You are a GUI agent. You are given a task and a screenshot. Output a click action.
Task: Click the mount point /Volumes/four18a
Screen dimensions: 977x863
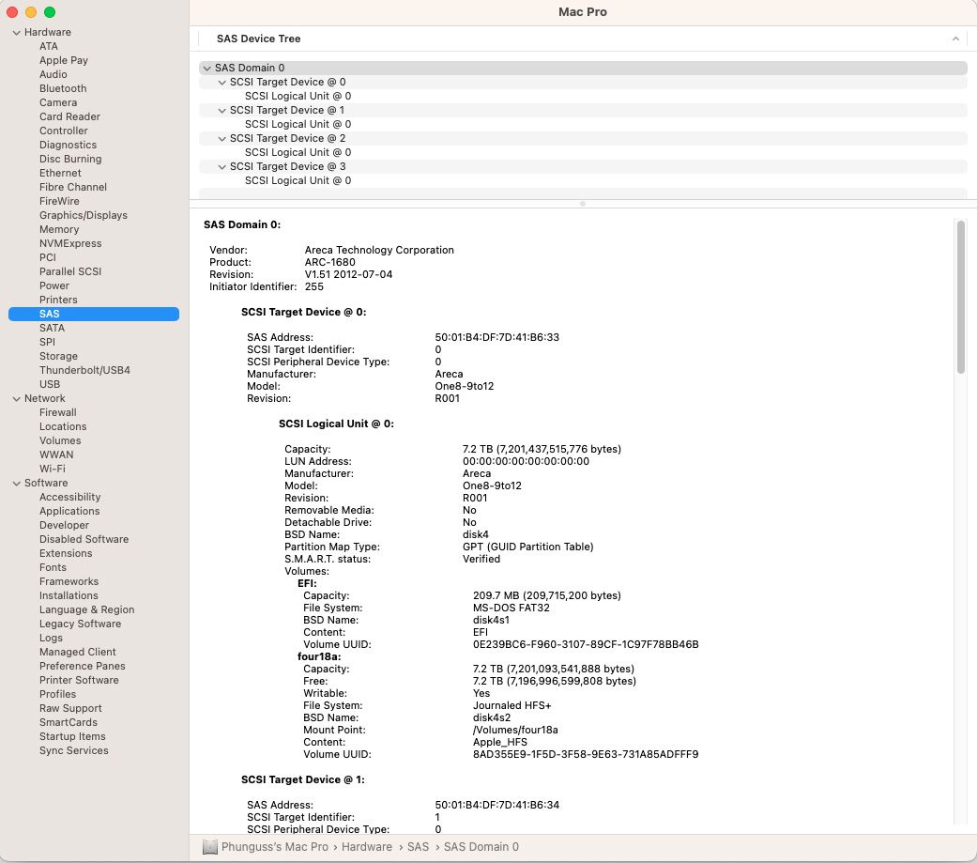point(515,731)
